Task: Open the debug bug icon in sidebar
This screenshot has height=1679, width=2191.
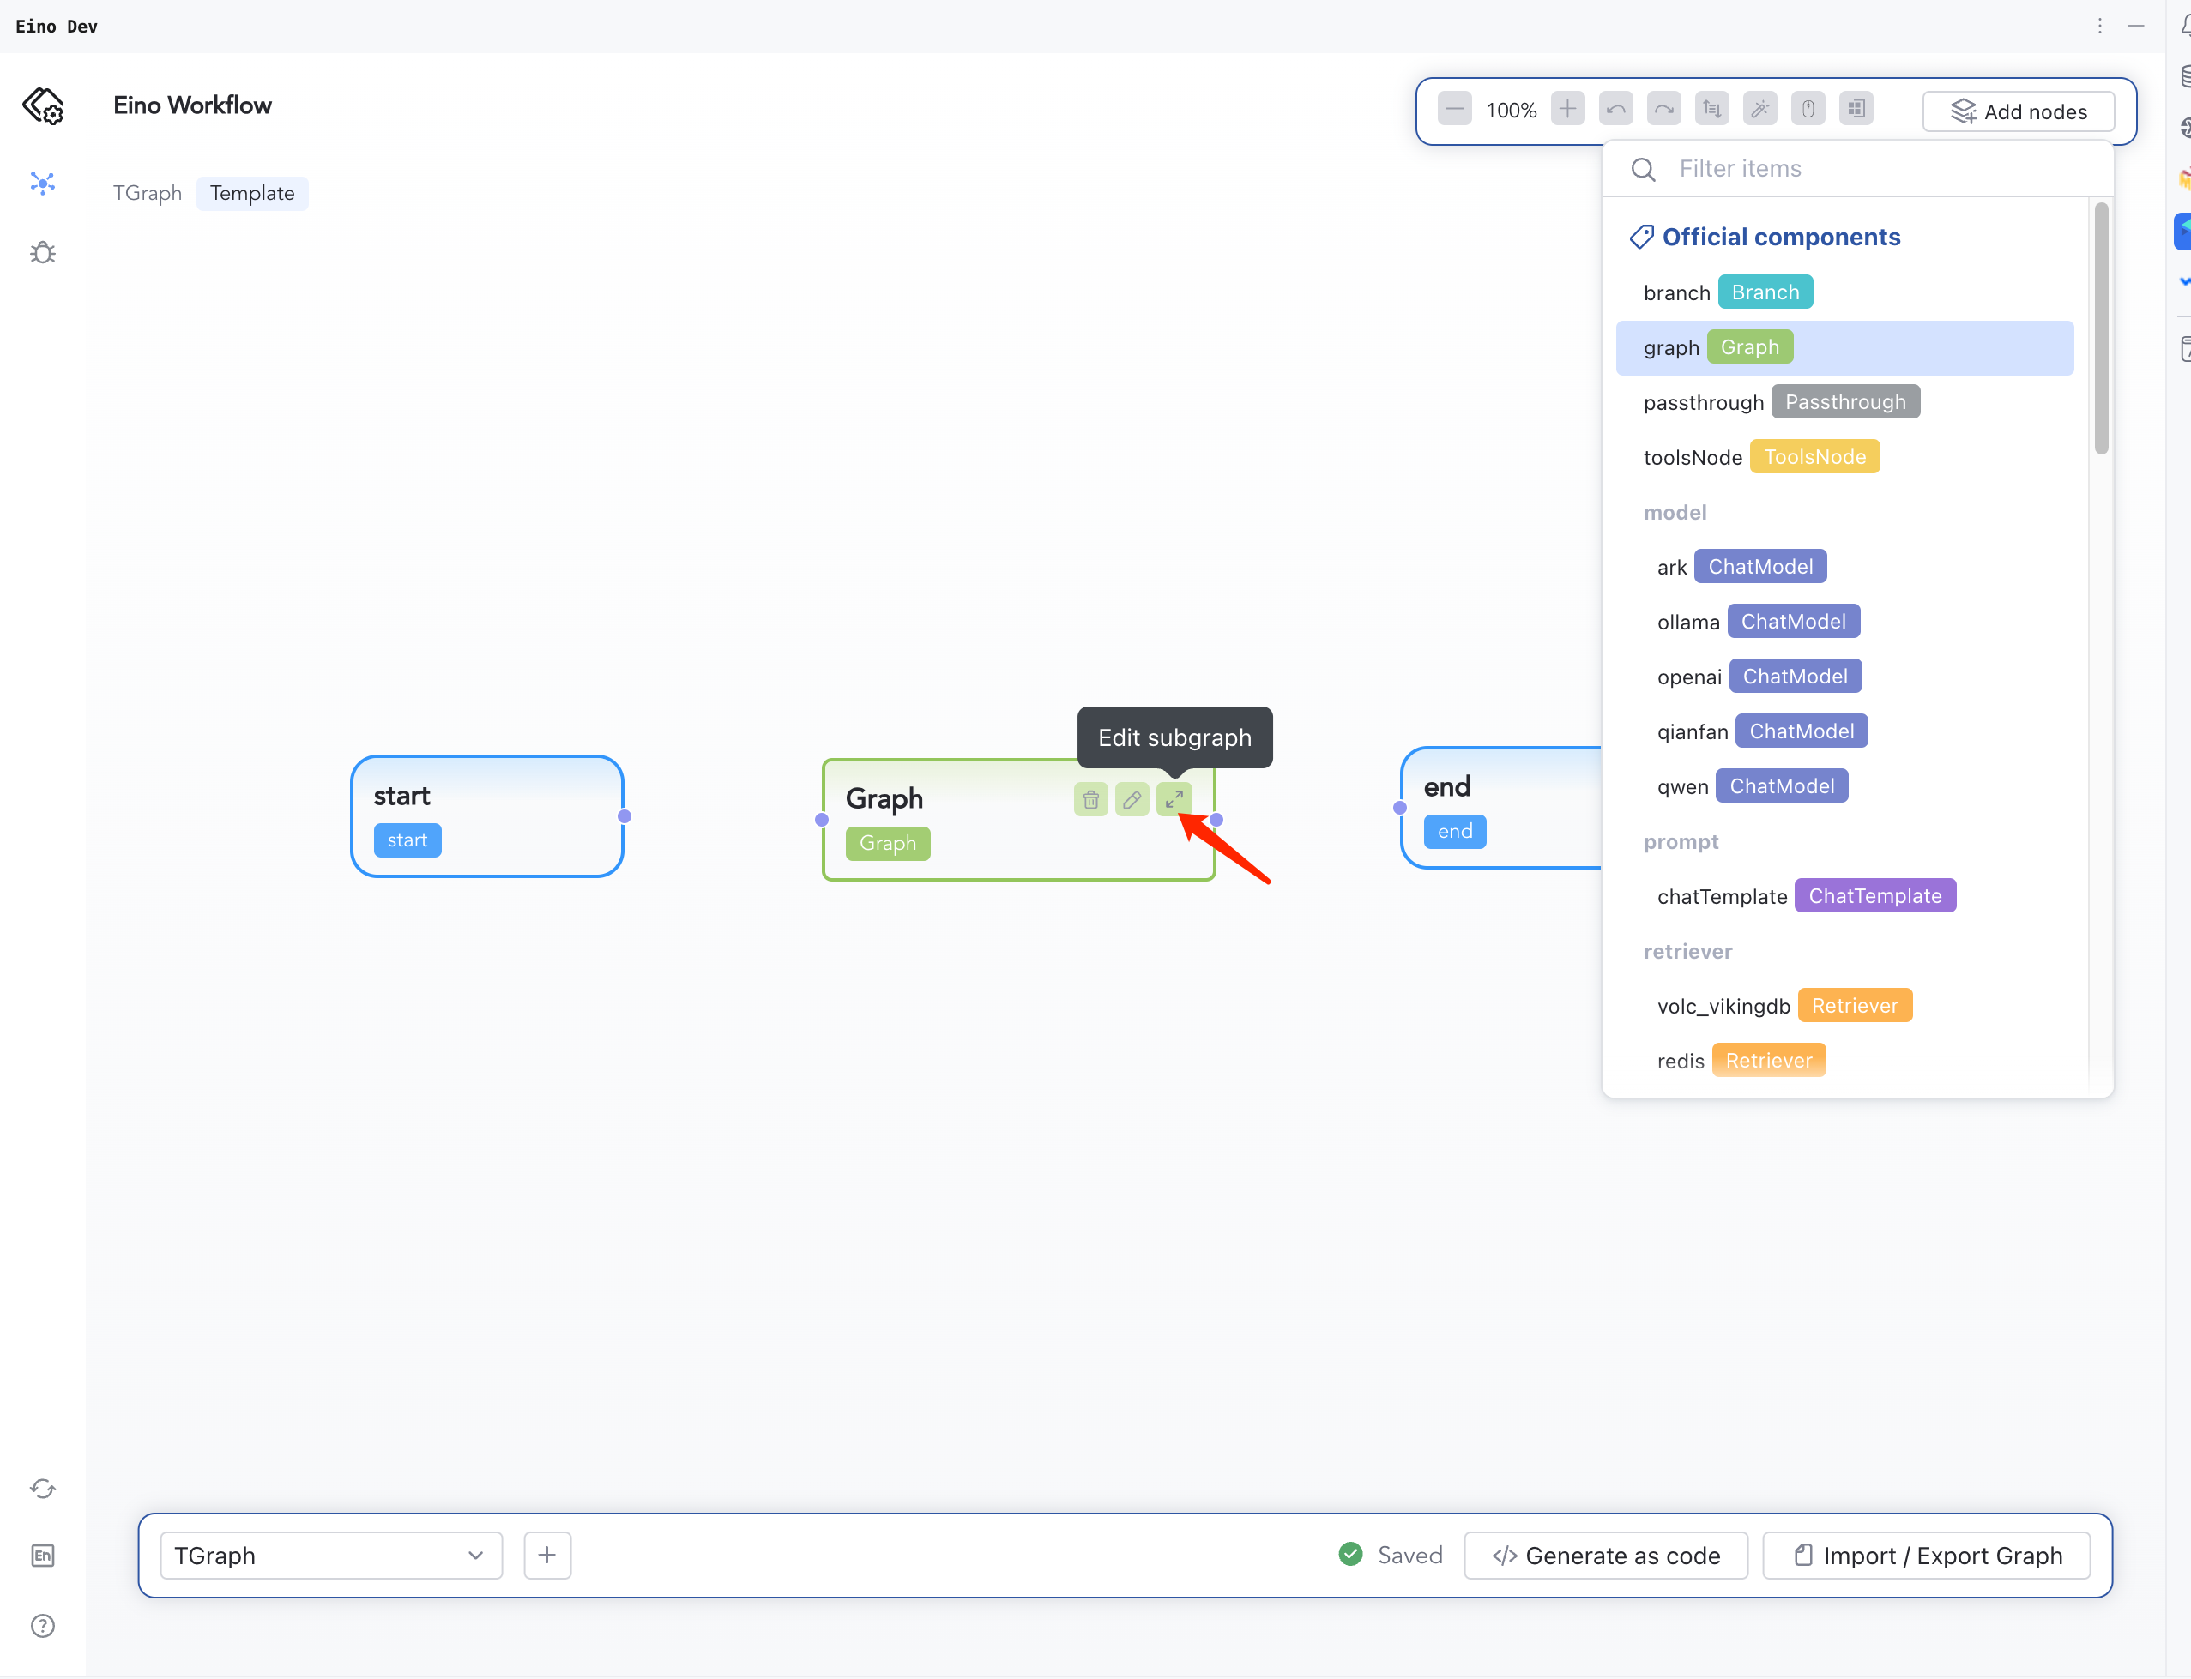Action: click(x=43, y=253)
